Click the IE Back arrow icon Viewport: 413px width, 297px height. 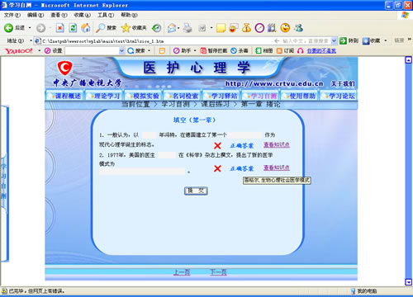click(x=8, y=28)
